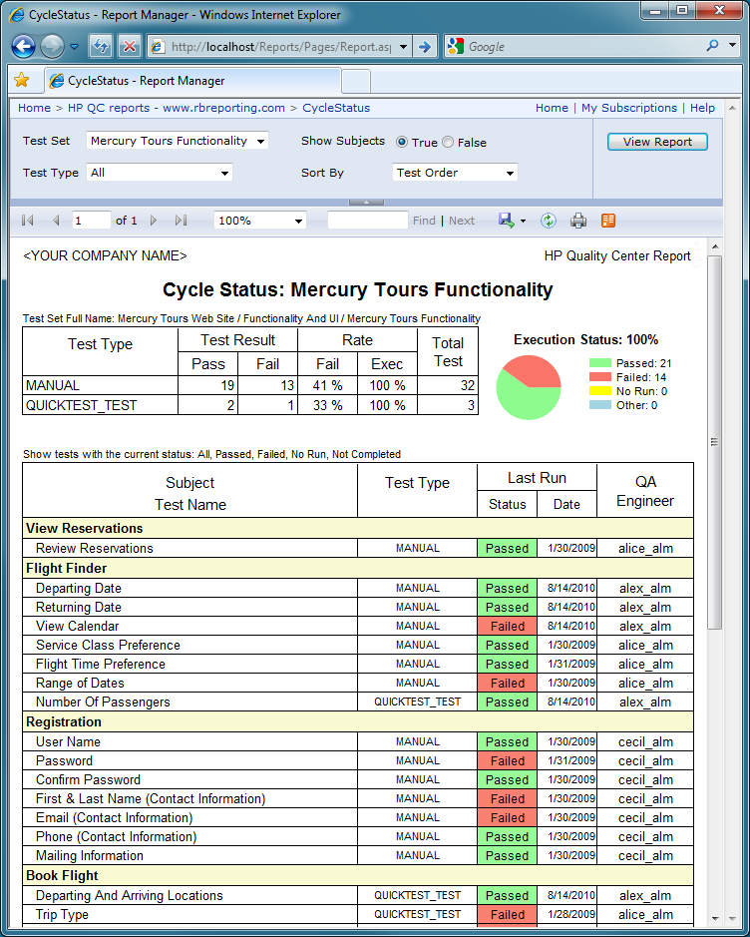Open My Subscriptions link

(629, 108)
